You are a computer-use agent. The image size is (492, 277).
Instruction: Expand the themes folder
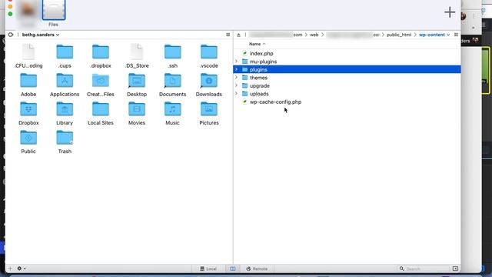coord(236,78)
